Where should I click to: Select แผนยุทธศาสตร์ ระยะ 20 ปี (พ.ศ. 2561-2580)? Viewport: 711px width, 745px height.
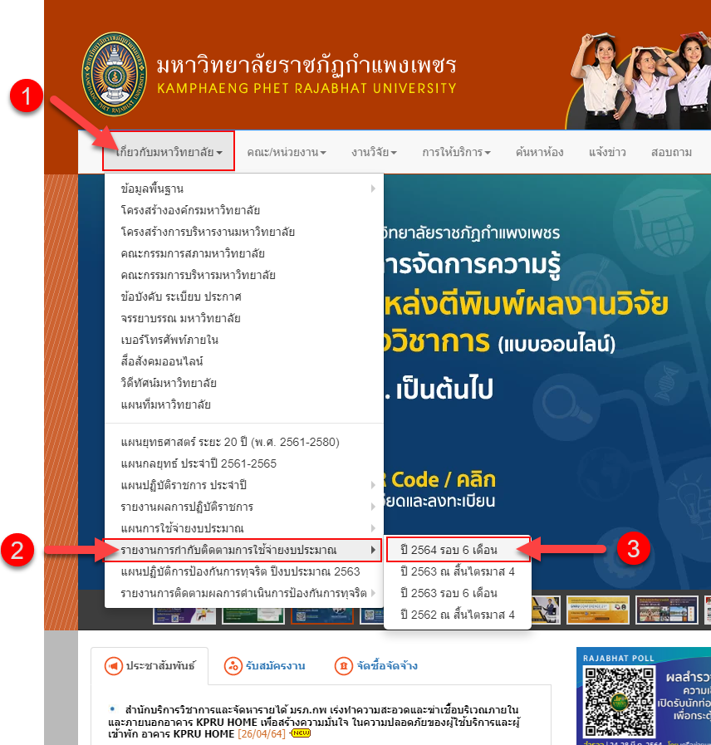tap(244, 442)
